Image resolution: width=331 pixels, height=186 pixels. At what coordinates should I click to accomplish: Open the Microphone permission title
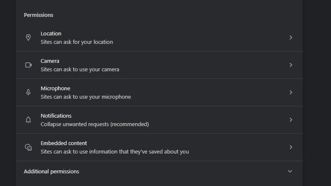[x=55, y=89]
